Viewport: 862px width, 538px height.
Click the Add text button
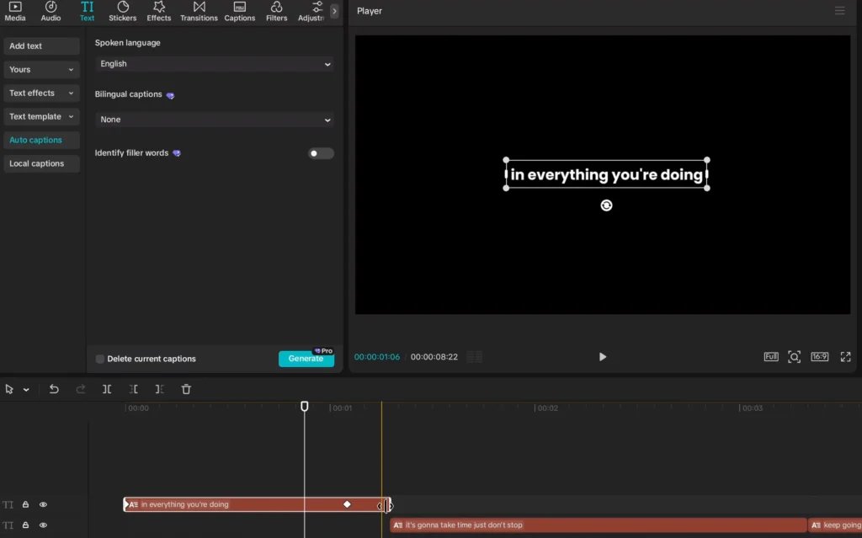[x=41, y=46]
